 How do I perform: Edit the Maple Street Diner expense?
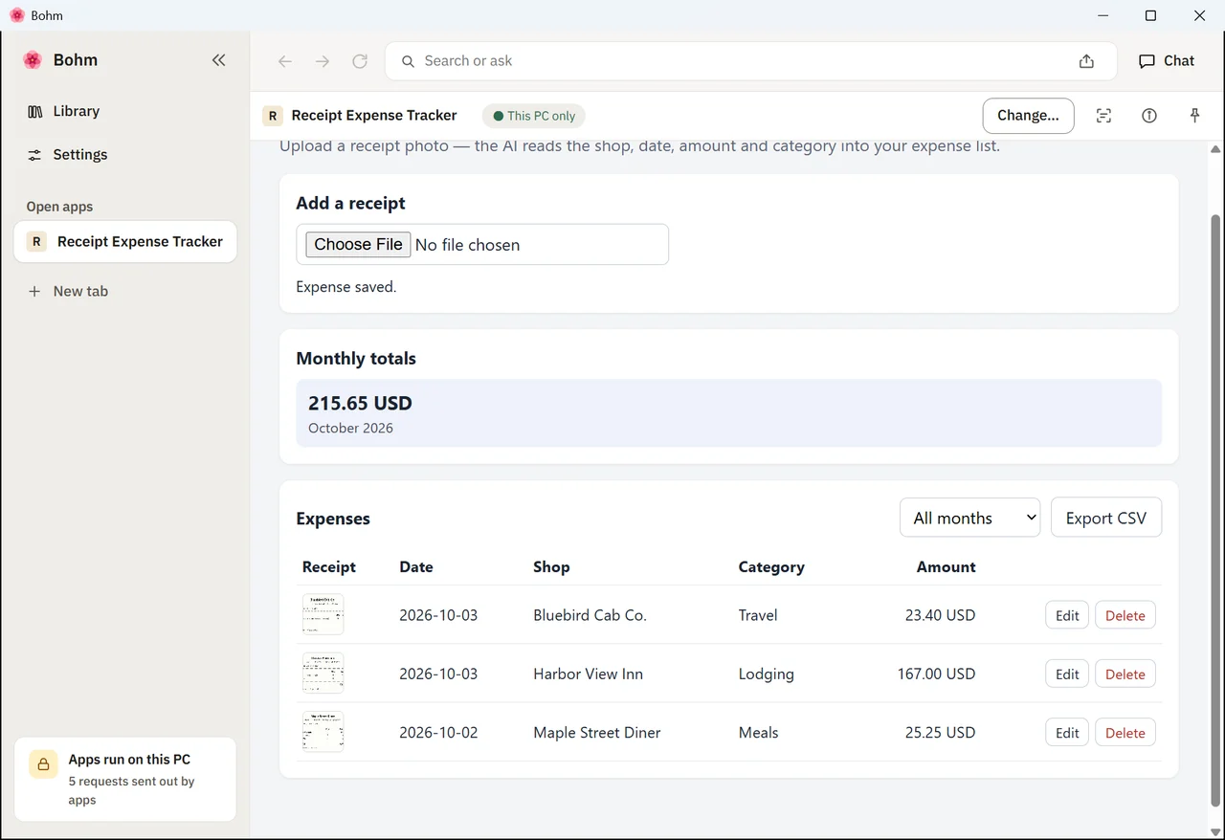click(x=1067, y=733)
